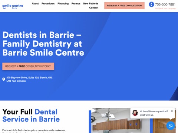Click the Smile Centre Barrie logo
Viewport: 178px width, 133px height.
click(13, 6)
